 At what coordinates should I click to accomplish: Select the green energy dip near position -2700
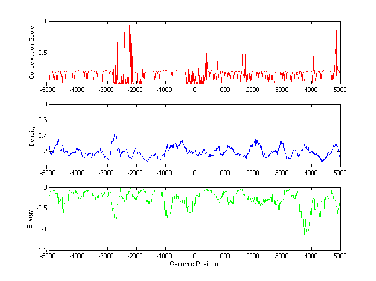pyautogui.click(x=115, y=217)
